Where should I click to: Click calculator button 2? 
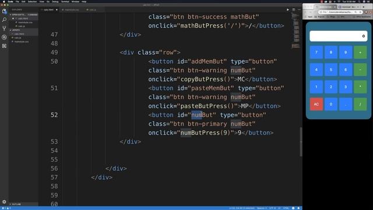click(x=331, y=87)
